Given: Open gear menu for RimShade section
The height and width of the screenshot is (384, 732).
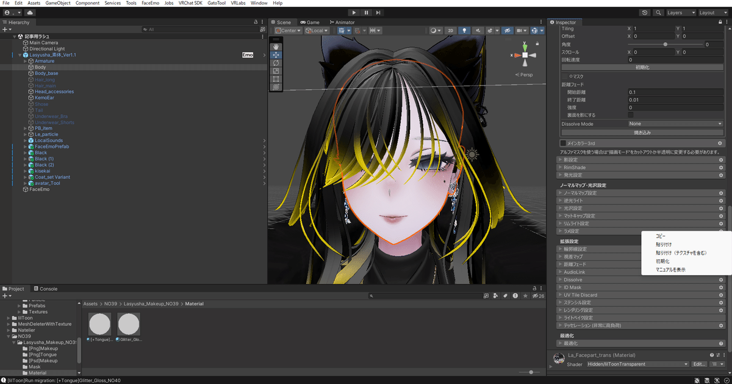Looking at the screenshot, I should (x=720, y=167).
